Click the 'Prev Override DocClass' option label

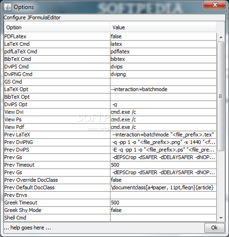click(x=31, y=180)
